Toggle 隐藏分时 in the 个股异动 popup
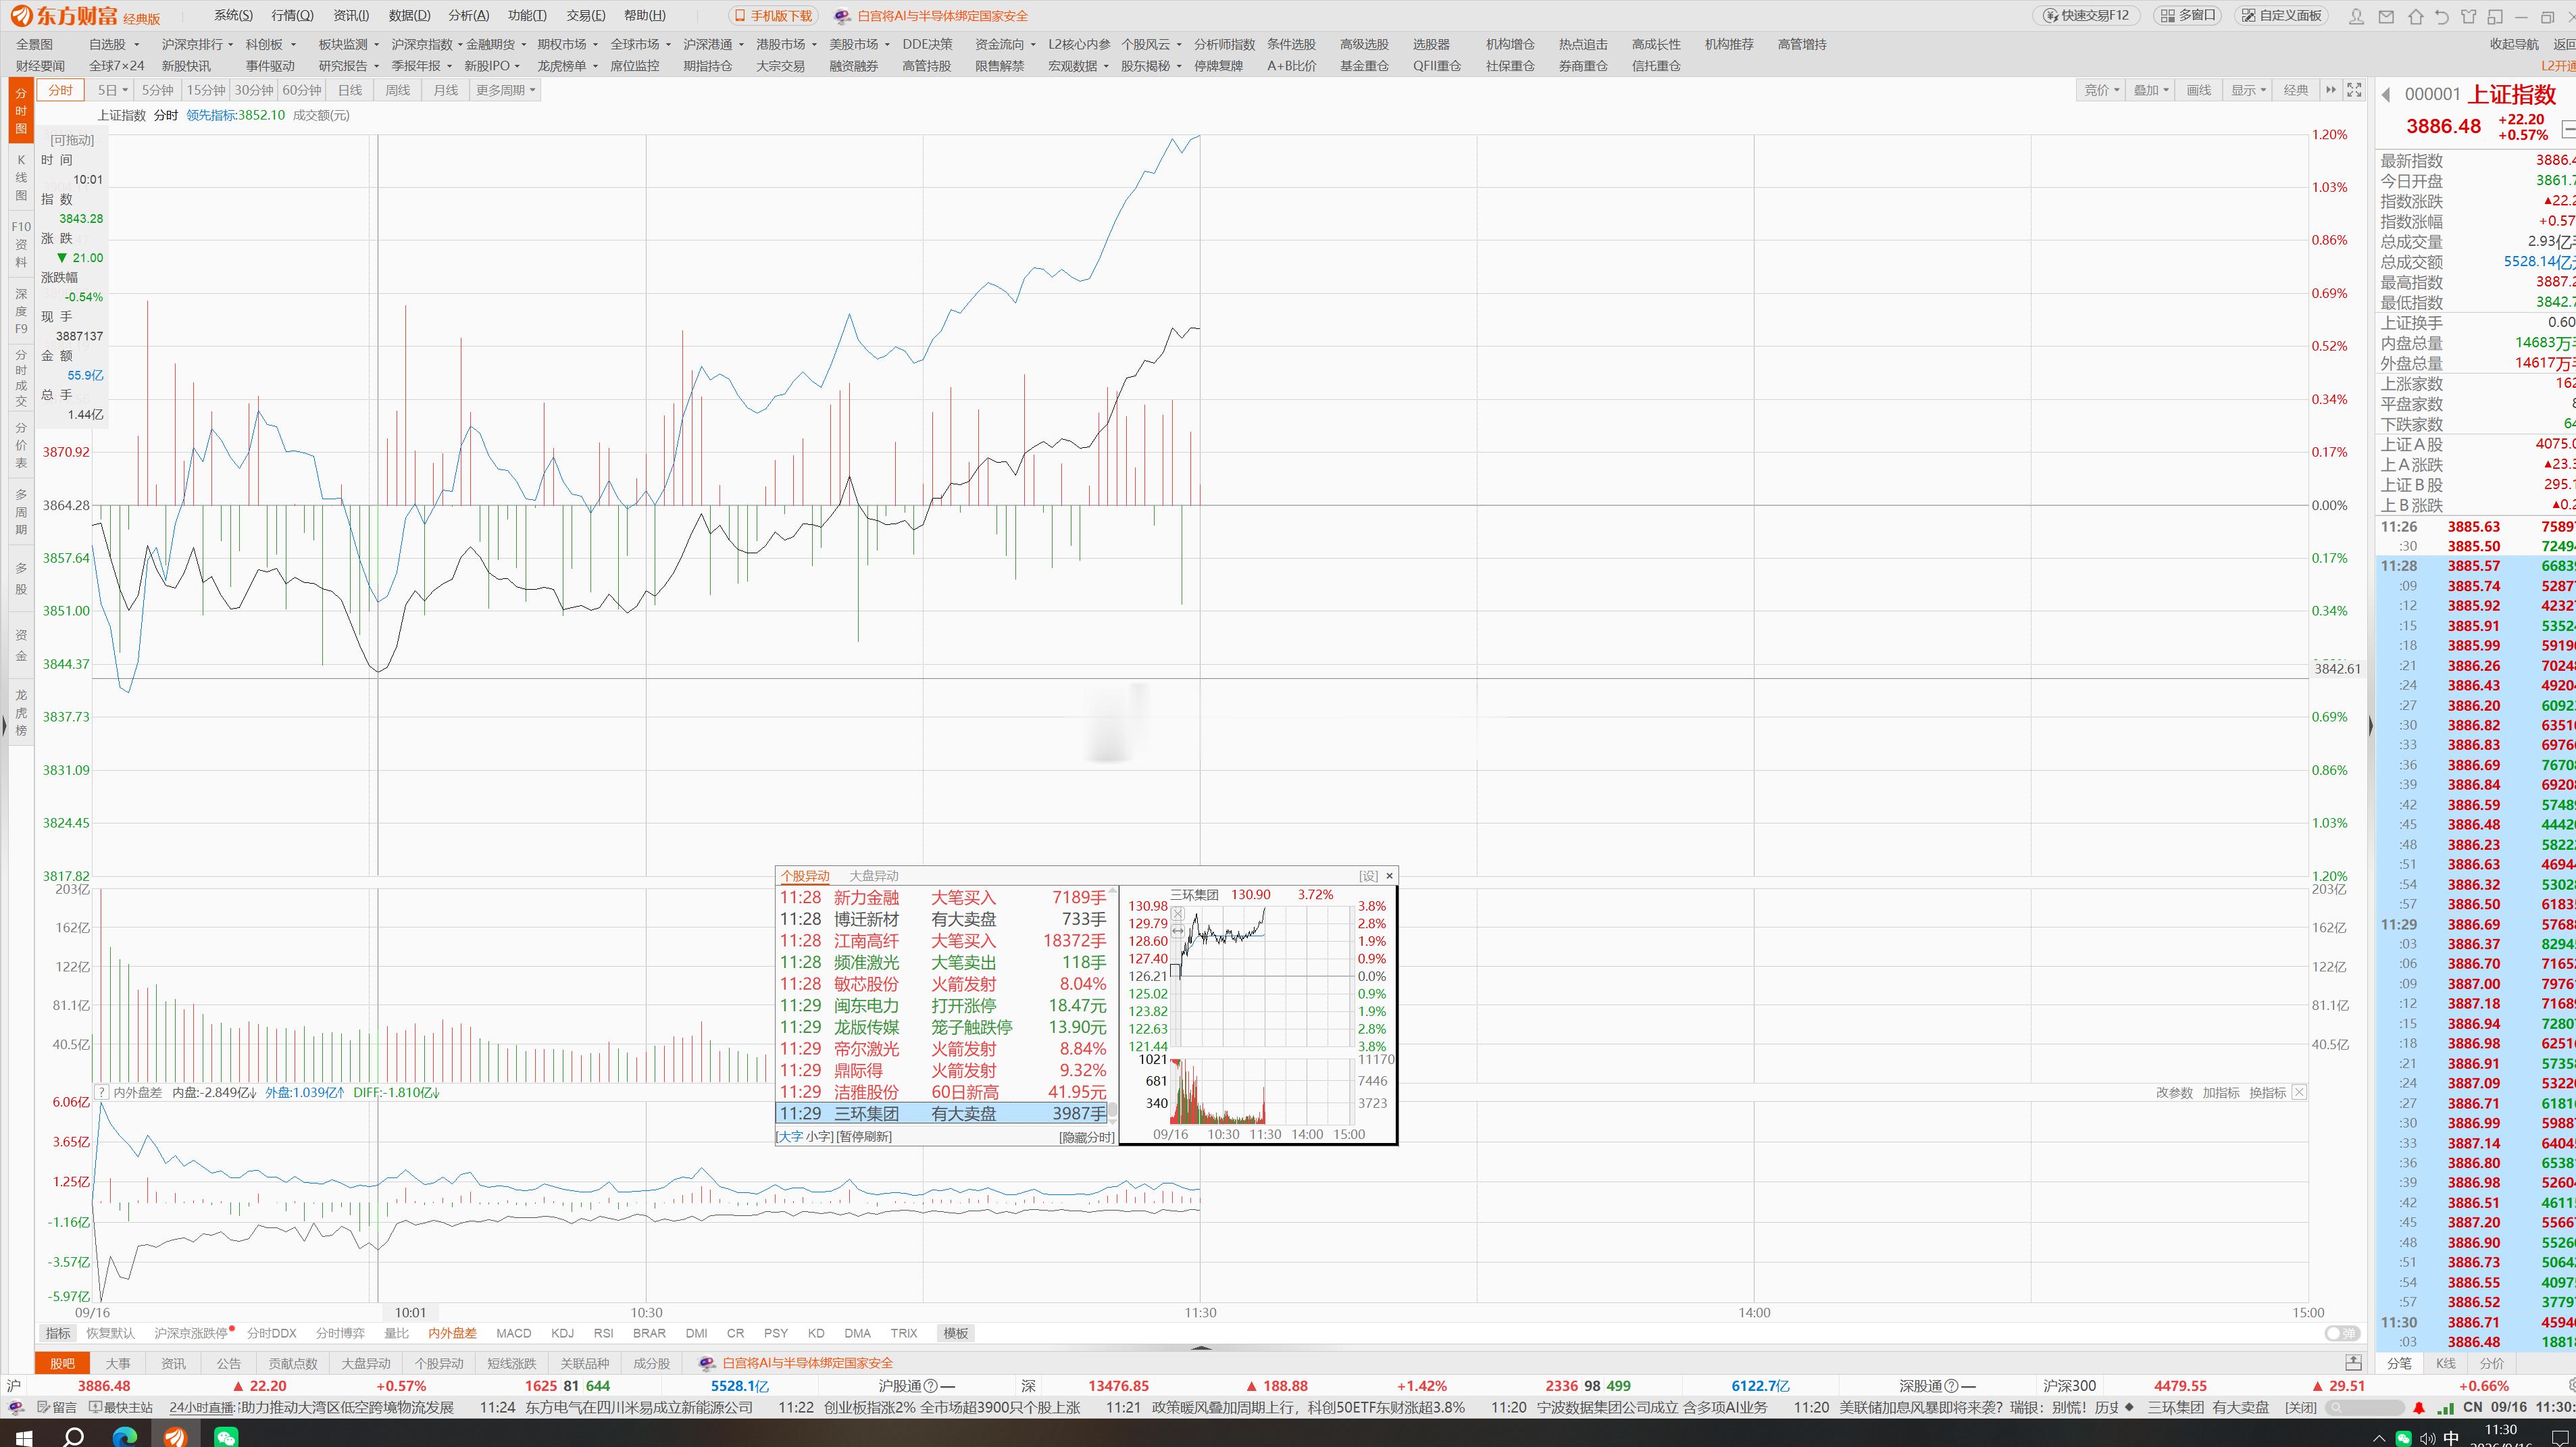Viewport: 2576px width, 1447px height. pos(1087,1137)
